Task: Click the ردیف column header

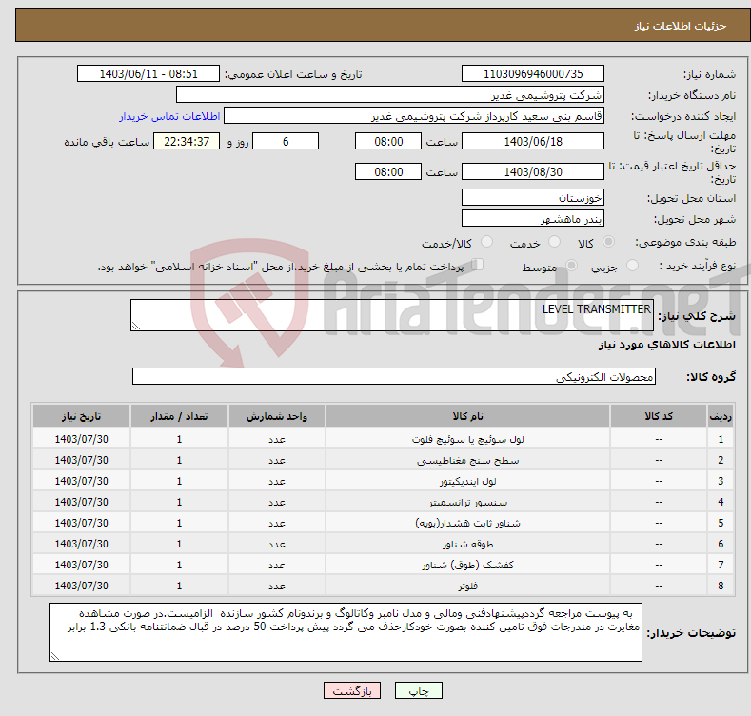Action: click(x=721, y=416)
